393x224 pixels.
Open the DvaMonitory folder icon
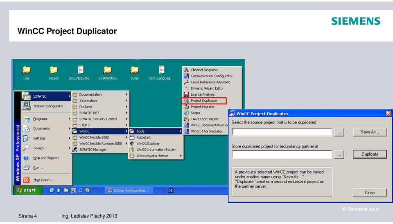pos(108,70)
